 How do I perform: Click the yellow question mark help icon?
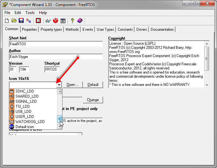point(72,21)
